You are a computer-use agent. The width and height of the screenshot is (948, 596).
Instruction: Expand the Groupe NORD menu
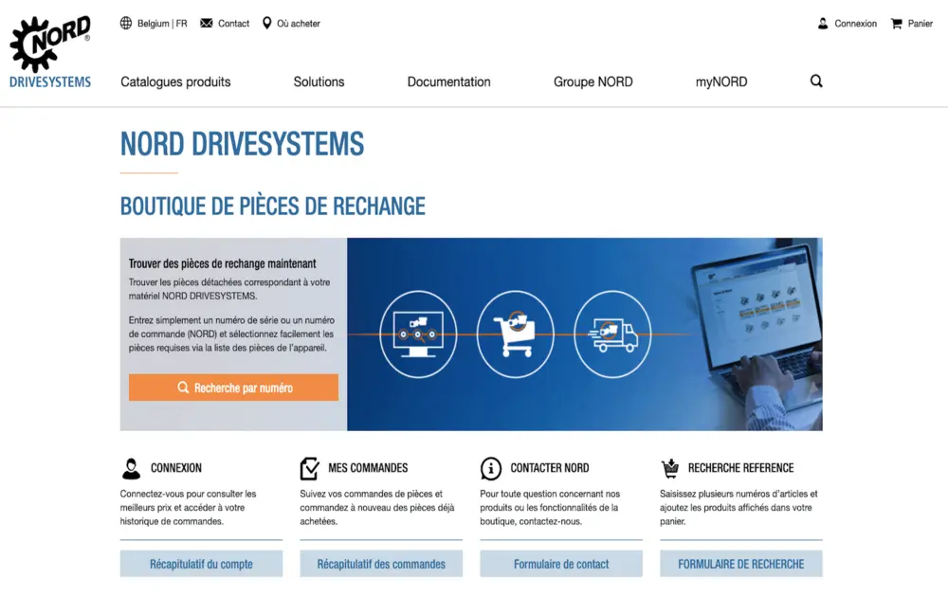(x=592, y=81)
